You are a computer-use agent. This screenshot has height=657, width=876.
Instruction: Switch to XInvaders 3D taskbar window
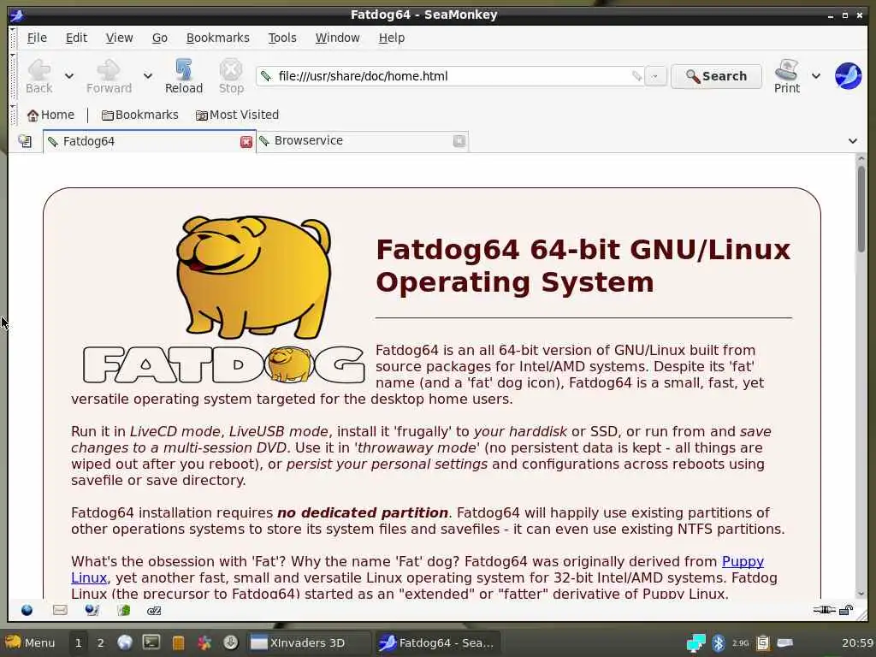[309, 643]
